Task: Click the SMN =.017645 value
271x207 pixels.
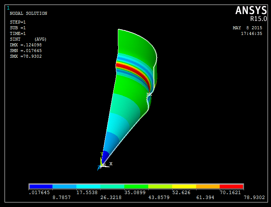Action: pos(26,51)
